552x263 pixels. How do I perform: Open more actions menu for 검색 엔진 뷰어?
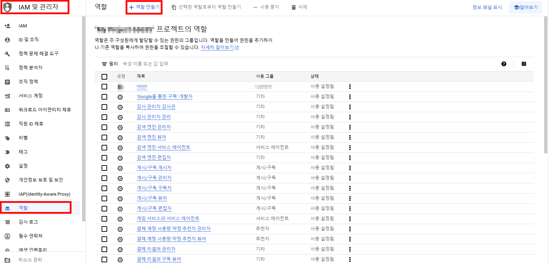(350, 137)
